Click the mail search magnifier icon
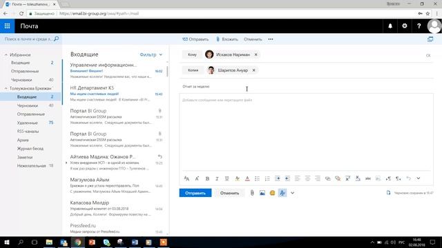The image size is (442, 248). 56,39
